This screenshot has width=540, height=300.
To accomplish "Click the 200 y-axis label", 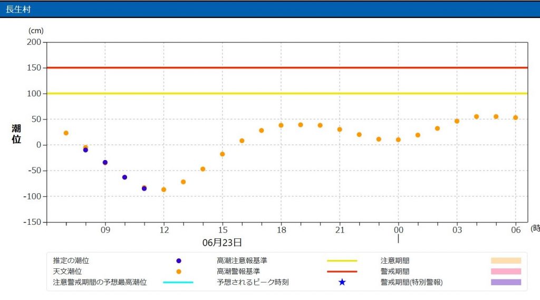I will click(34, 42).
